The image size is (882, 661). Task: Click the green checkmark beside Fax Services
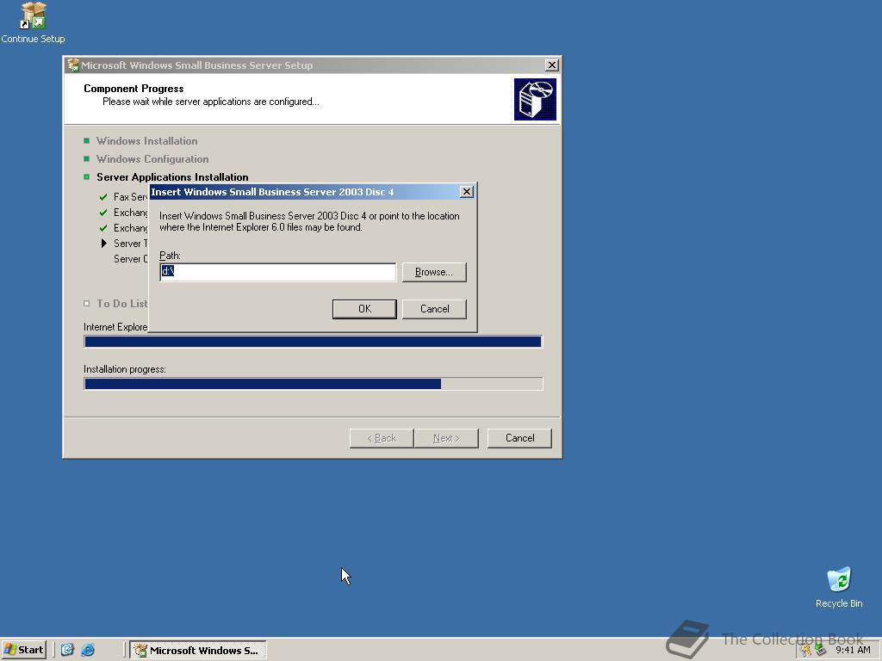pyautogui.click(x=103, y=197)
